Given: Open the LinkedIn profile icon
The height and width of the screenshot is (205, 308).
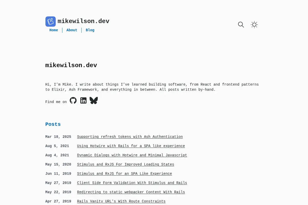Looking at the screenshot, I should click(83, 100).
